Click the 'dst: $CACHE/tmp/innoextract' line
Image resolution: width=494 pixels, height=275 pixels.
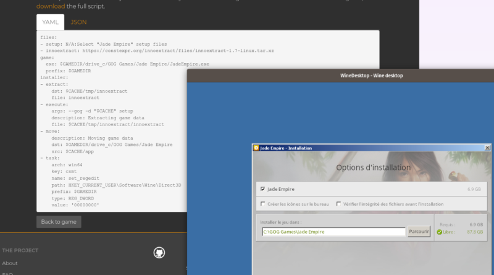[x=90, y=91]
